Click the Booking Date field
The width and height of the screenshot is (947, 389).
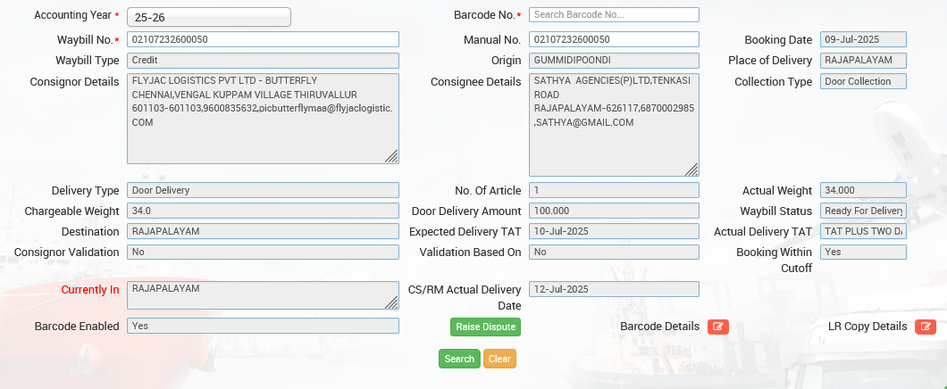pyautogui.click(x=863, y=39)
